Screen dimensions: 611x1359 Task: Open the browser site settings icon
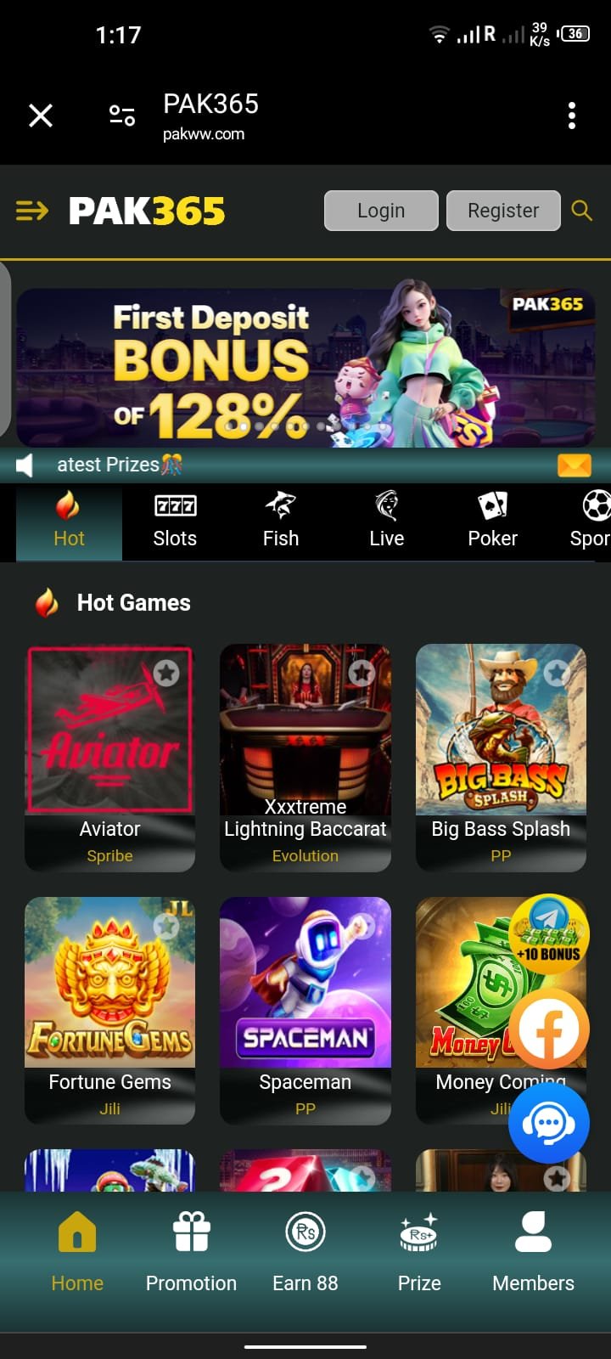pos(122,116)
